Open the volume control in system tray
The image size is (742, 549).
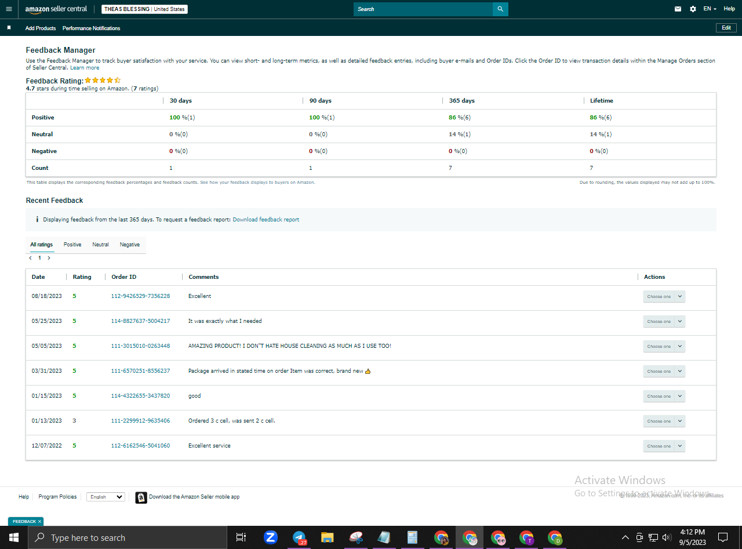click(x=667, y=537)
